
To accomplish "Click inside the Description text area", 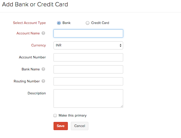I will 88,98.
